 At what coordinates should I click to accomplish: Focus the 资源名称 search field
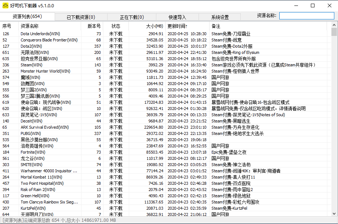click(306, 16)
